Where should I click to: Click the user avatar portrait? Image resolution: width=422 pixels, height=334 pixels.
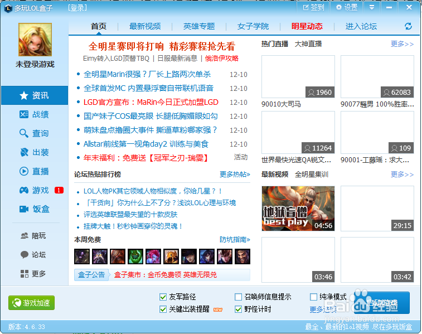pyautogui.click(x=35, y=40)
